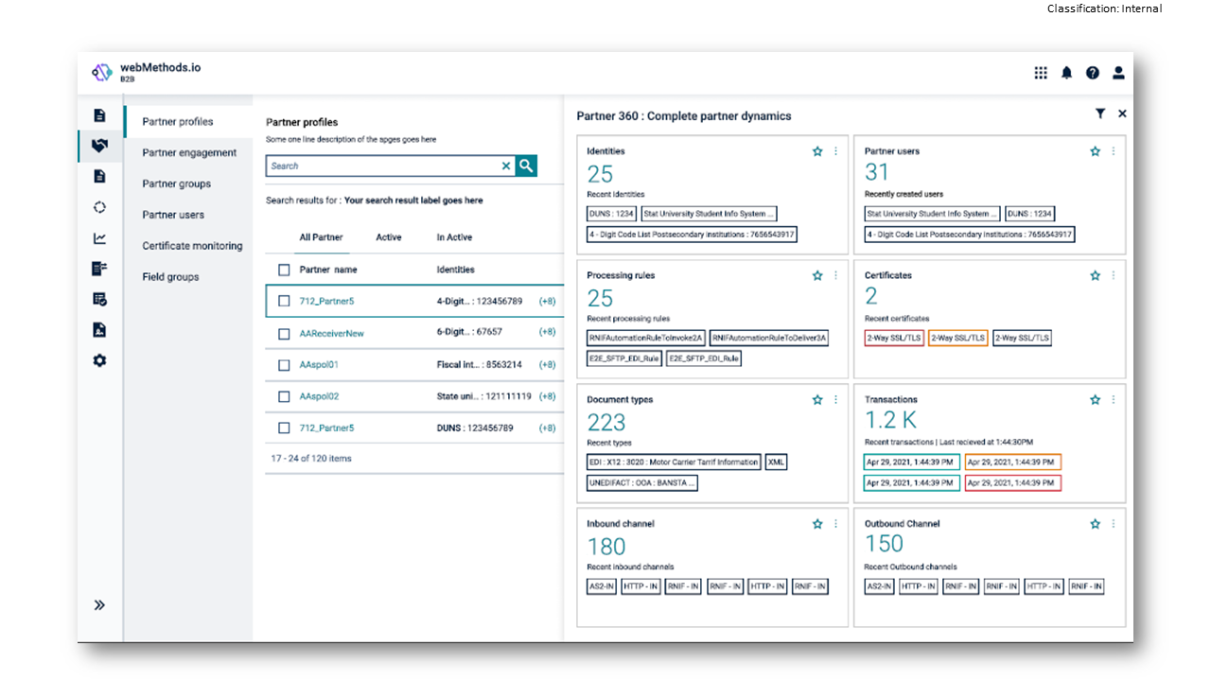Check the checkbox next to AAspol01

point(284,364)
